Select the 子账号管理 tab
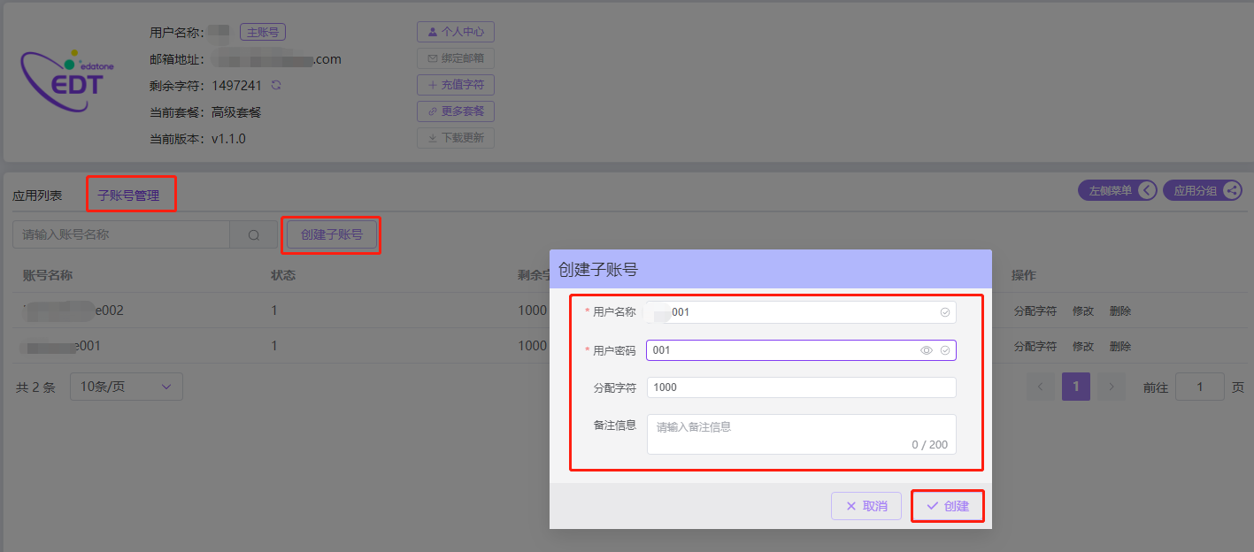This screenshot has width=1254, height=552. coord(129,195)
